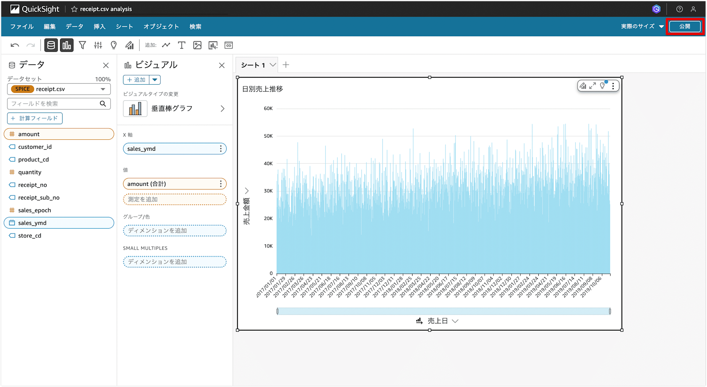Toggle the visual panel bar-chart icon
The width and height of the screenshot is (707, 387).
coord(67,45)
